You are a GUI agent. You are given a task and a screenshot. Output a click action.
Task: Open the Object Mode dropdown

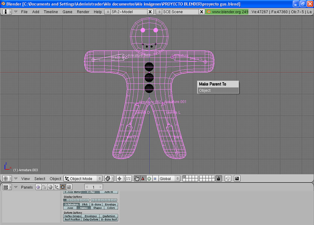tap(83, 179)
